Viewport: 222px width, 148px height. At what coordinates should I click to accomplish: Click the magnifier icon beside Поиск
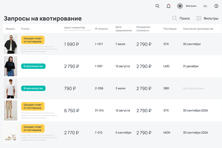click(175, 18)
